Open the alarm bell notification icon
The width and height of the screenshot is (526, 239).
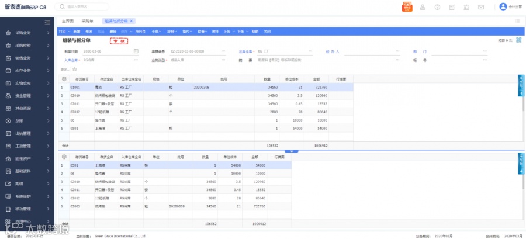[466, 7]
